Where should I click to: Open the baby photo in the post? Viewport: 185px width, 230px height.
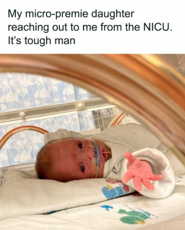tap(92, 142)
